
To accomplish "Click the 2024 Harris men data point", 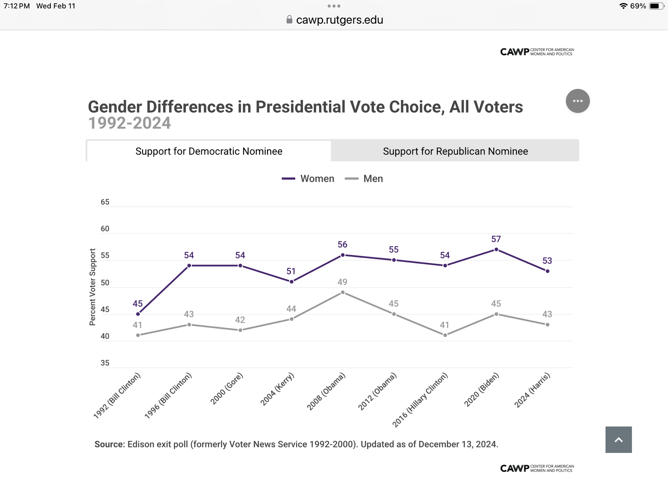I will point(547,325).
